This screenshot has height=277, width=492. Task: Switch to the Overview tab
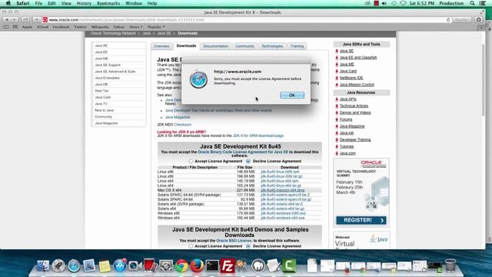pyautogui.click(x=161, y=46)
